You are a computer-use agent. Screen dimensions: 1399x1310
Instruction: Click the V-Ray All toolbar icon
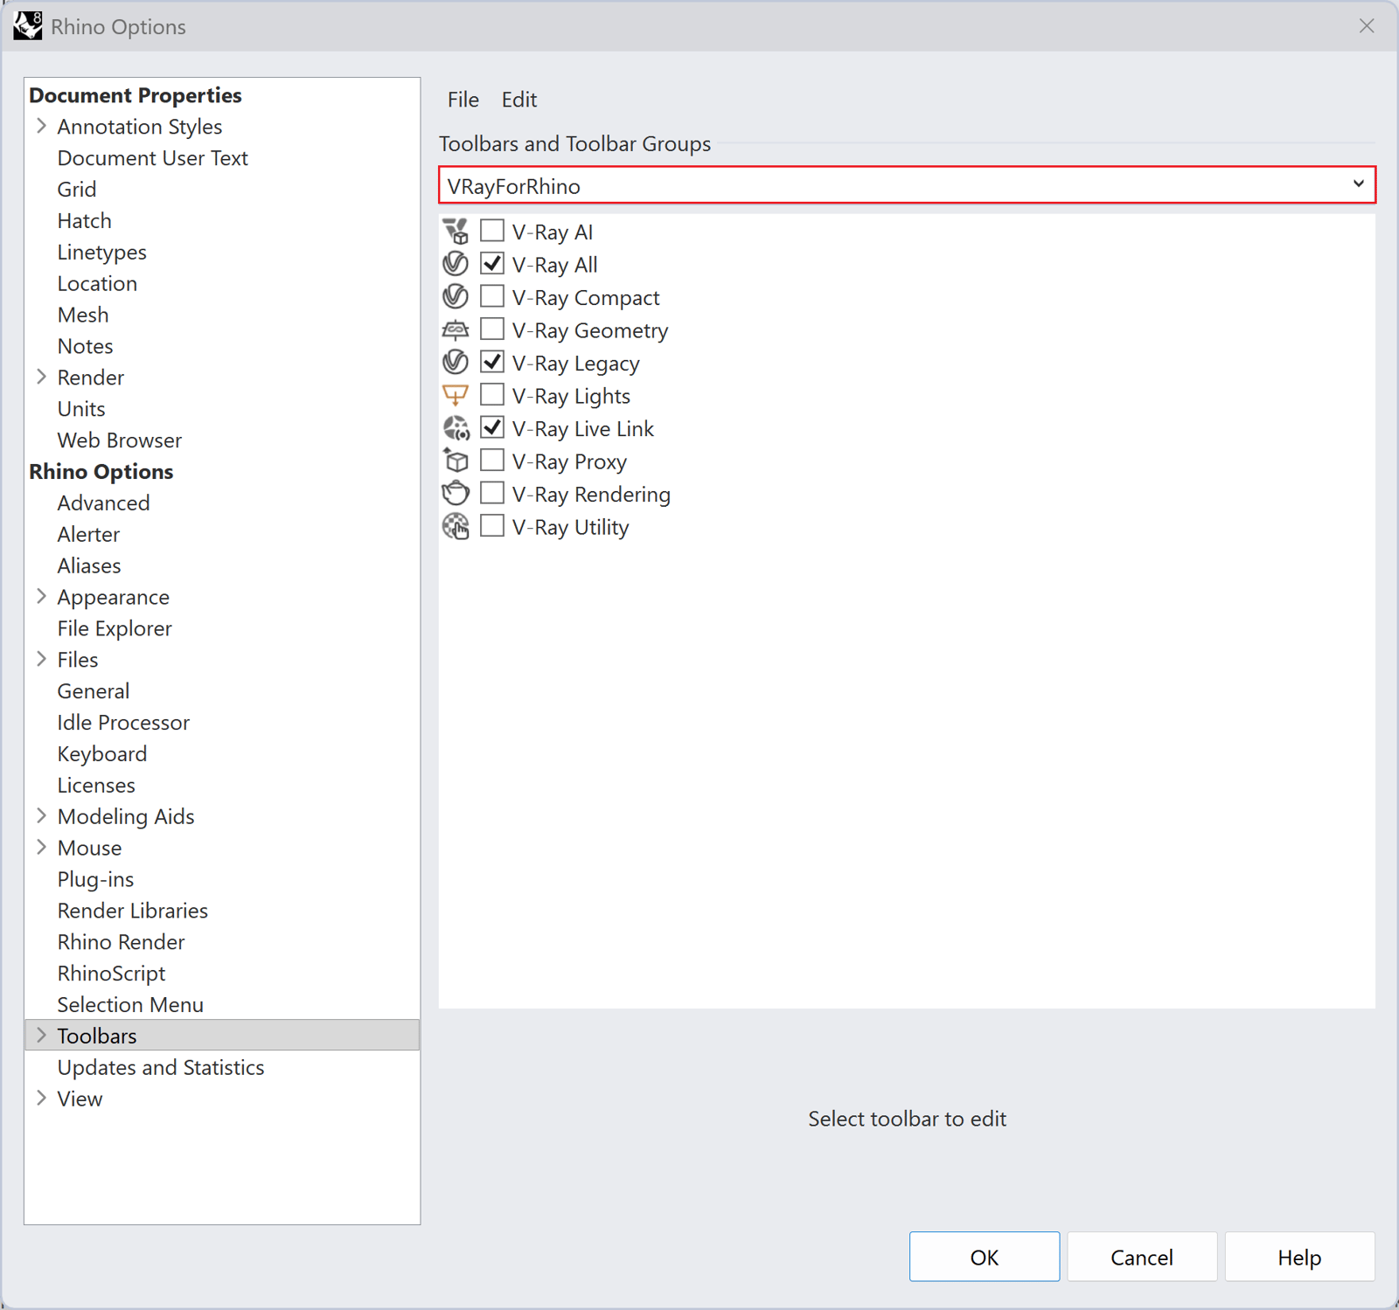[x=456, y=264]
